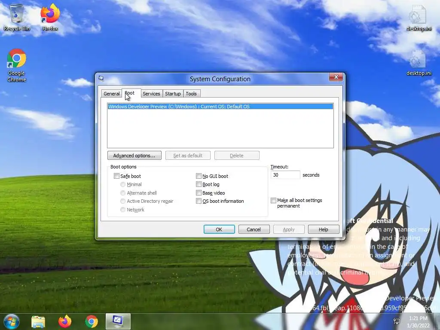
Task: Launch Firefox from the desktop shortcut
Action: (50, 17)
